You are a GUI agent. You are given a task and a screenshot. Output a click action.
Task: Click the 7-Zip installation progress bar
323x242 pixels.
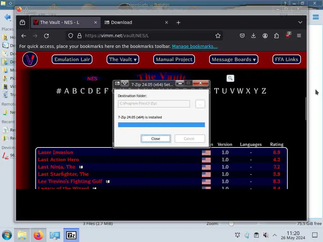pos(161,125)
